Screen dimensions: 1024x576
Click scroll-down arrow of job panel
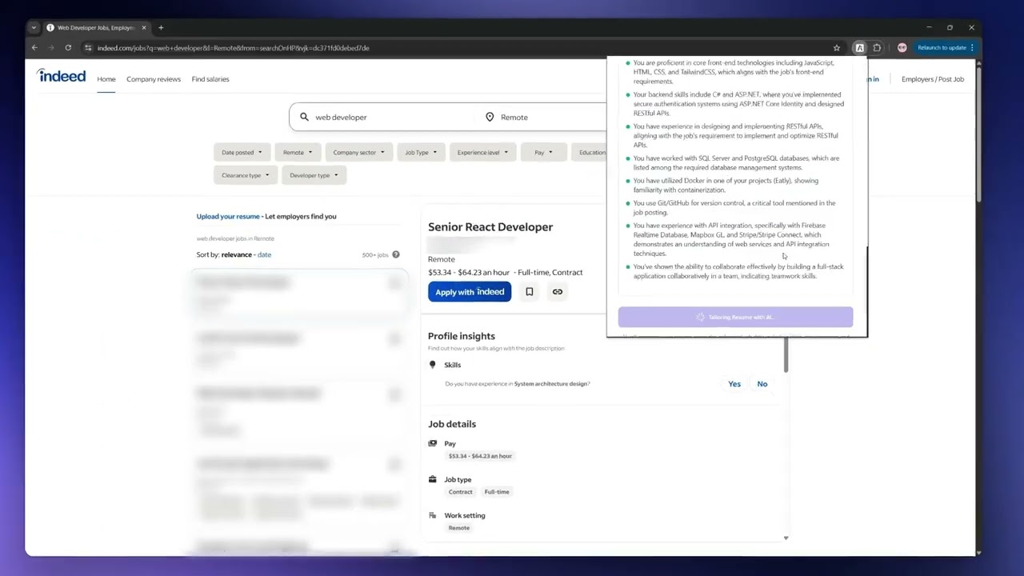point(786,538)
